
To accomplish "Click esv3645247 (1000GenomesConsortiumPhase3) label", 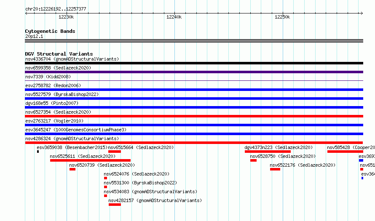I will (x=76, y=130).
